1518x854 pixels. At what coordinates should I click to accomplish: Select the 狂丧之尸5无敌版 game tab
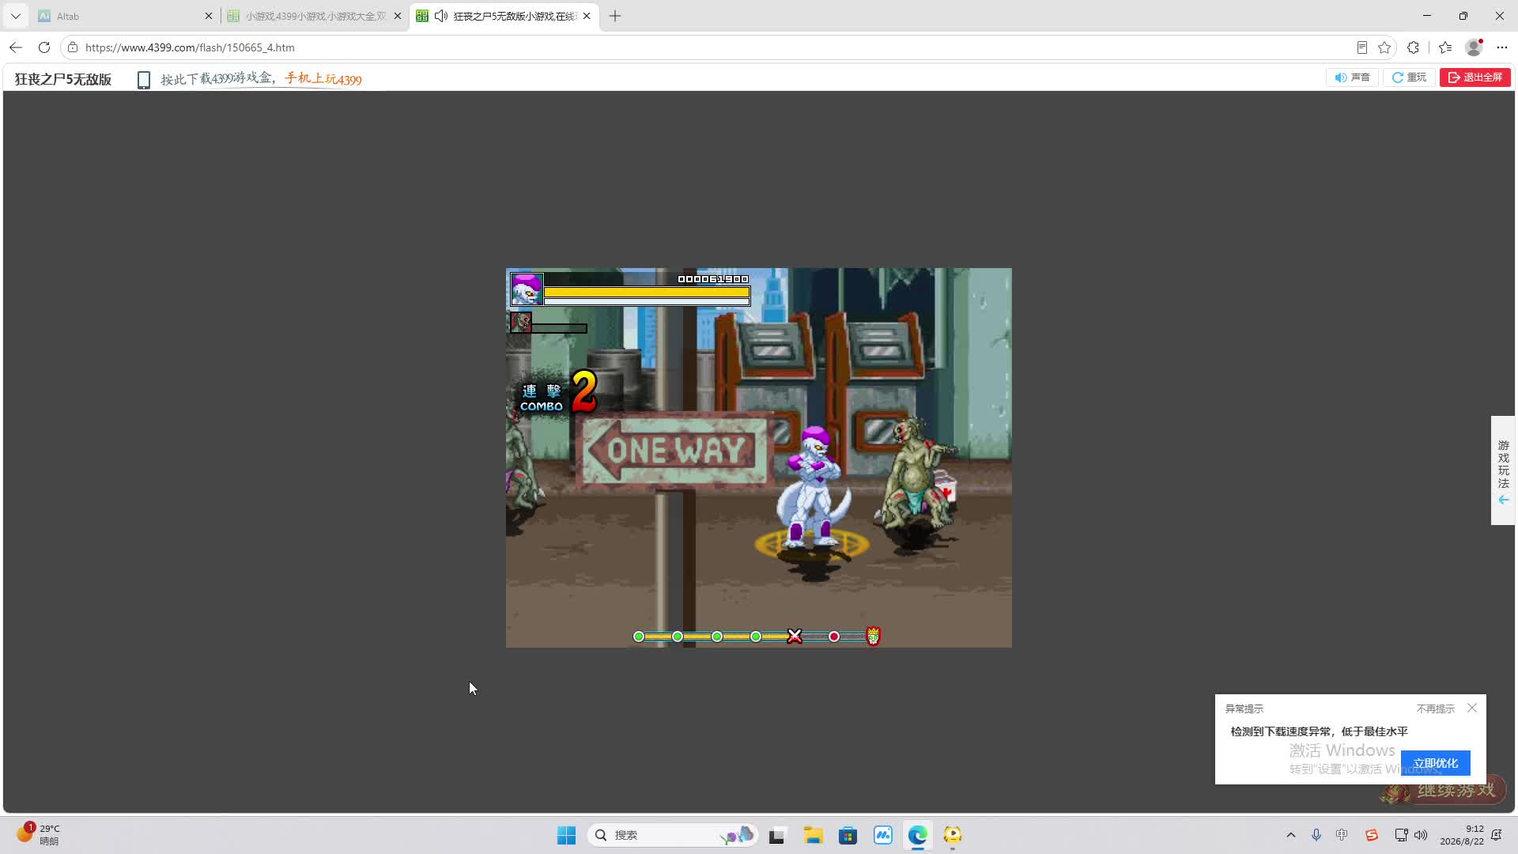click(504, 16)
